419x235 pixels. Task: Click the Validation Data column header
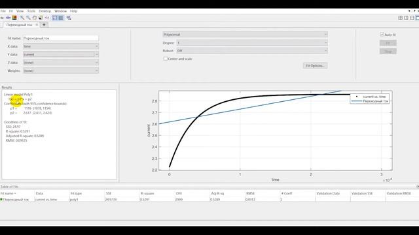333,193
